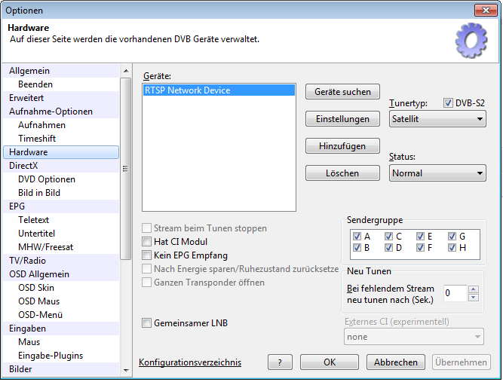Enable Kein EPG Empfang option
This screenshot has width=503, height=382.
click(147, 255)
